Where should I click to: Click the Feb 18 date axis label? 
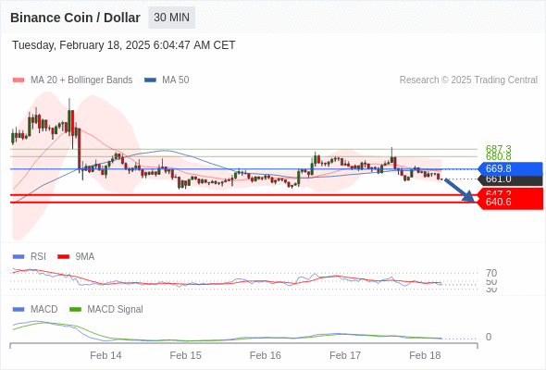(425, 355)
